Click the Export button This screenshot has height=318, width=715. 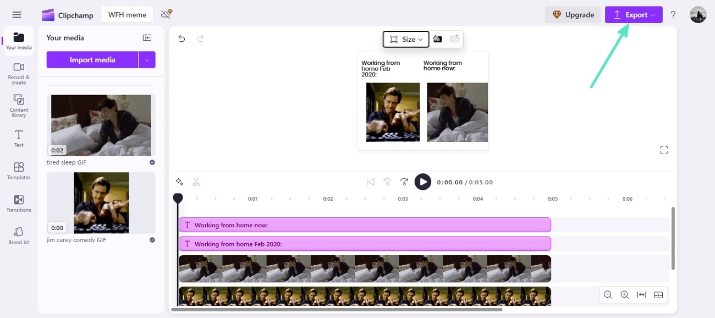(x=634, y=15)
